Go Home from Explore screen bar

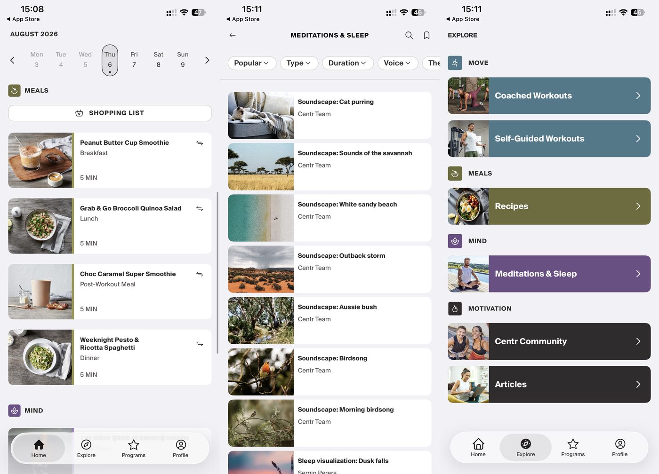point(478,448)
